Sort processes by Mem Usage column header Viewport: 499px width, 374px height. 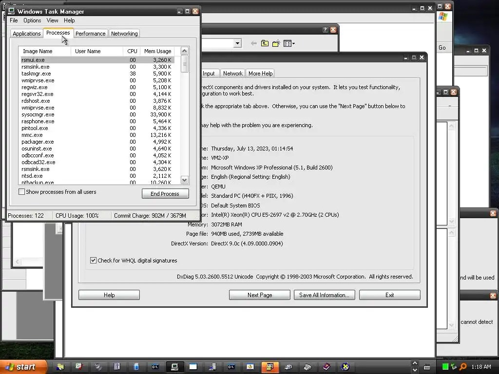click(157, 51)
